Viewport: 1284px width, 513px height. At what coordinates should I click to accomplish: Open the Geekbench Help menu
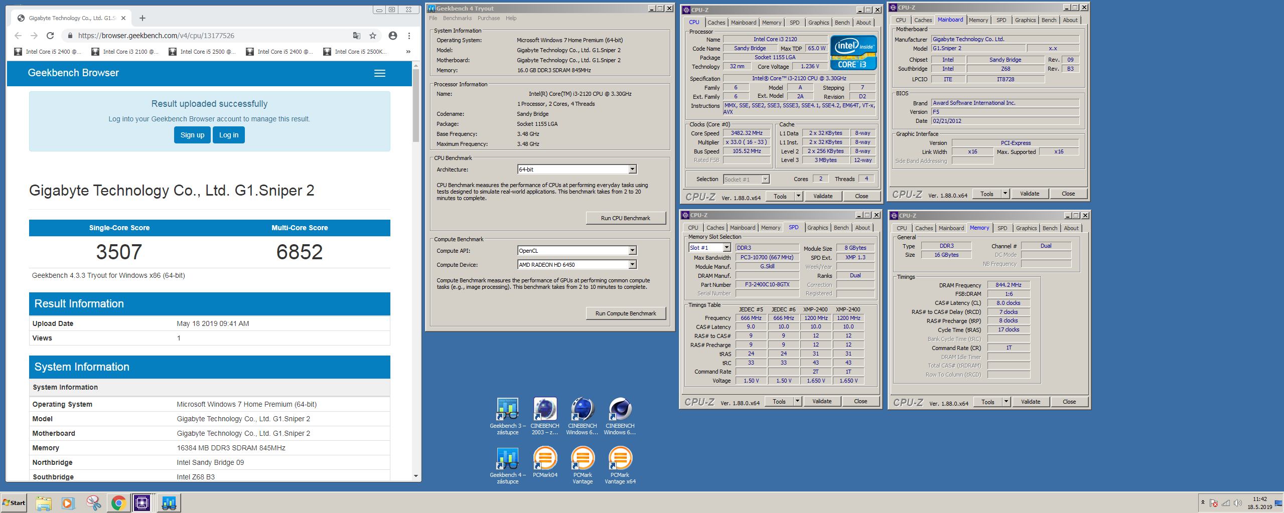pyautogui.click(x=511, y=19)
